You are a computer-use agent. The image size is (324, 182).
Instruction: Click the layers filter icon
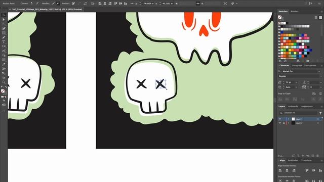[320, 113]
